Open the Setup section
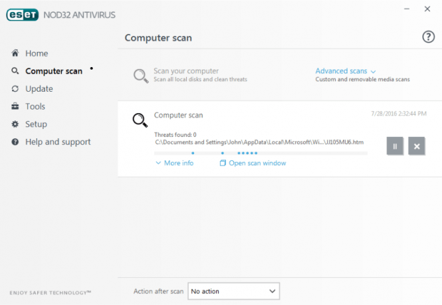Viewport: 442px width, 305px height. coord(36,124)
